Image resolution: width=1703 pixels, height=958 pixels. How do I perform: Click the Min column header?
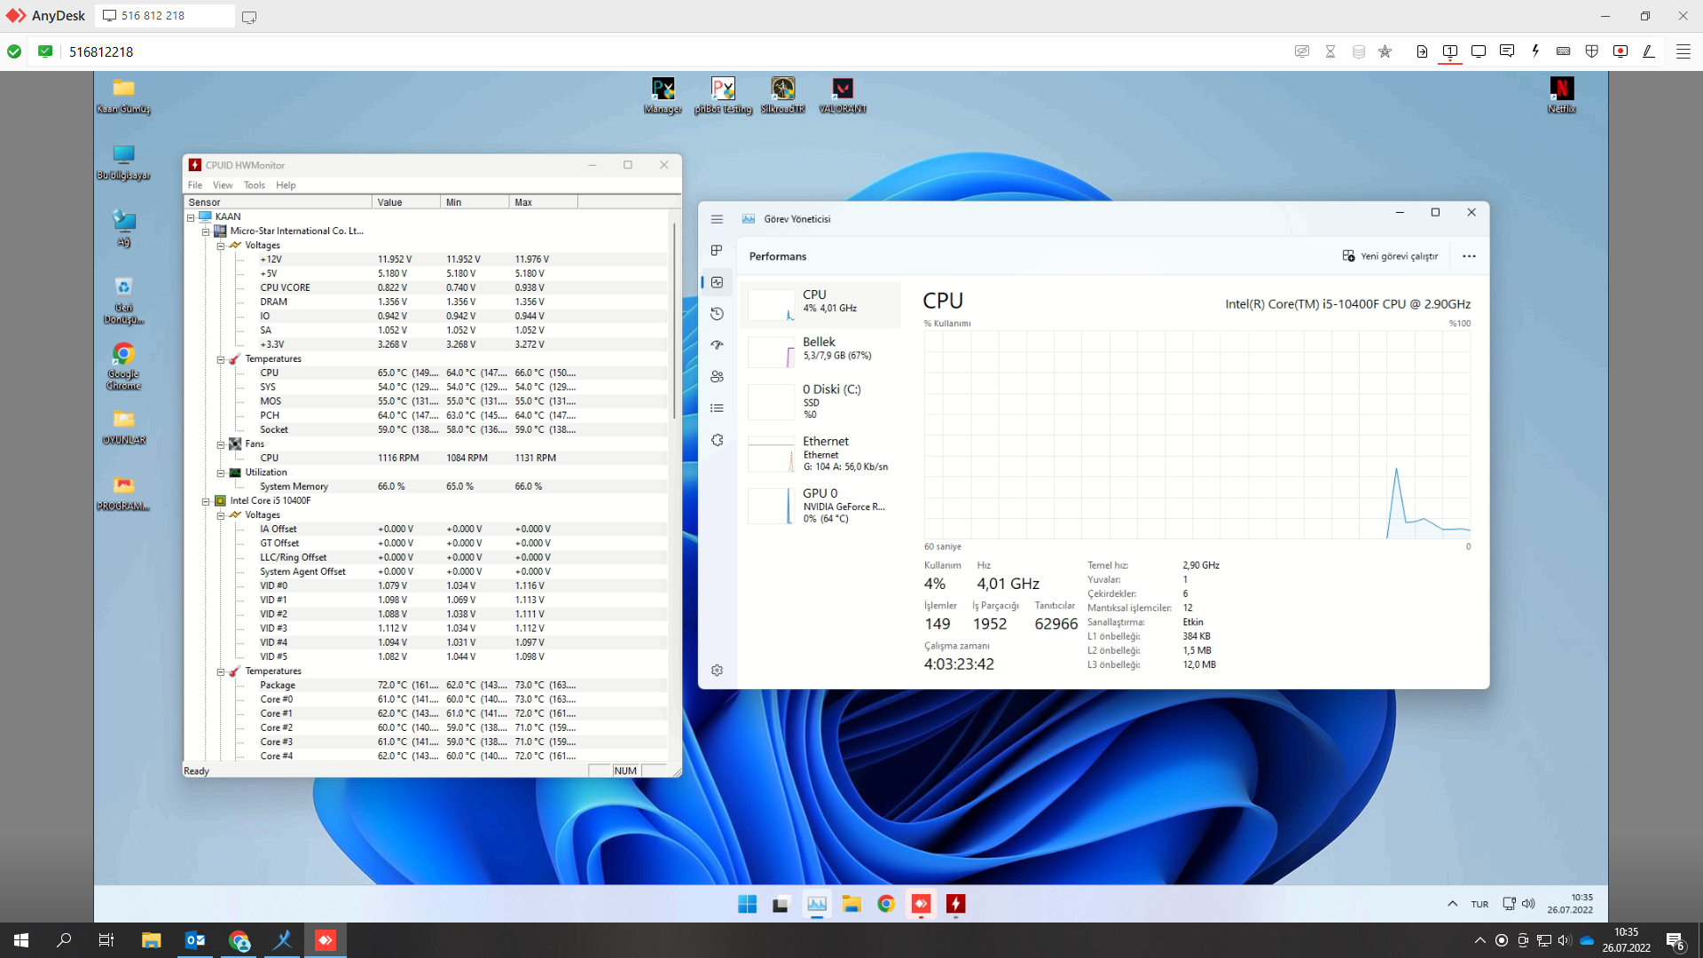coord(475,202)
